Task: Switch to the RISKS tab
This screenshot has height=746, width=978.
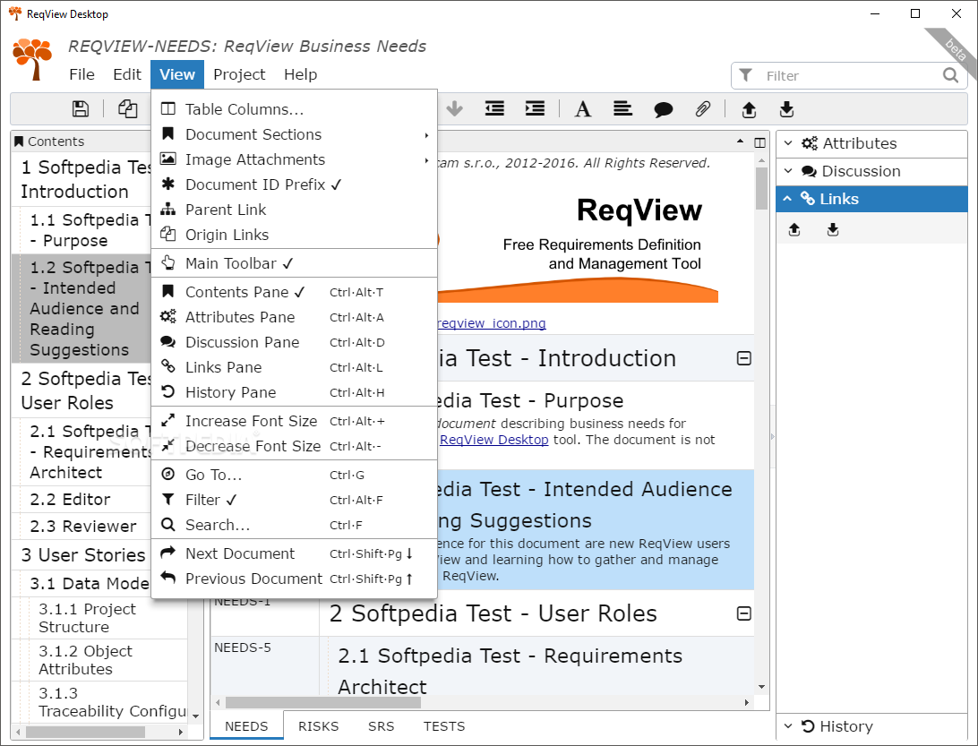Action: coord(318,726)
